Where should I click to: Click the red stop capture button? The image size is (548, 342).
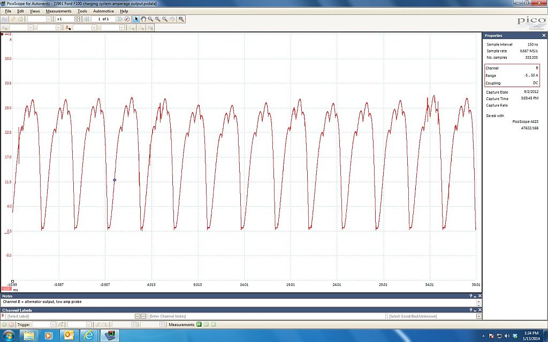click(11, 324)
